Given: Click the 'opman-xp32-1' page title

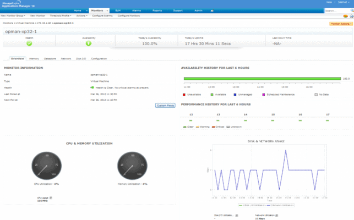Looking at the screenshot, I should tap(21, 31).
